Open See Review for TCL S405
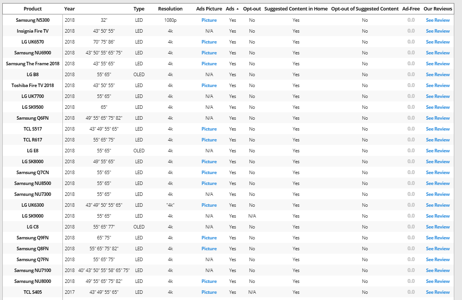Viewport: 462px width, 300px height. 438,292
